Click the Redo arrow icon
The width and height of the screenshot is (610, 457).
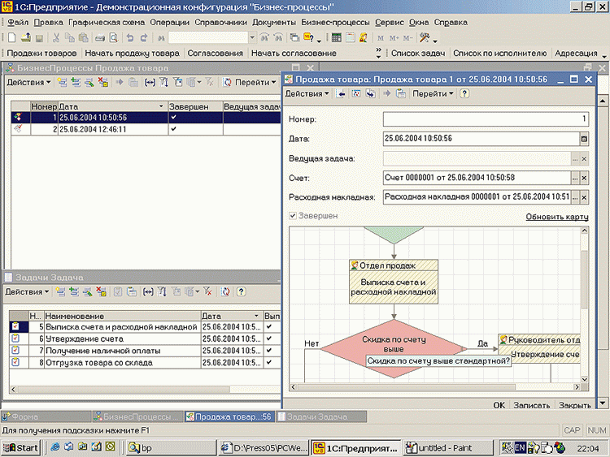click(x=144, y=37)
